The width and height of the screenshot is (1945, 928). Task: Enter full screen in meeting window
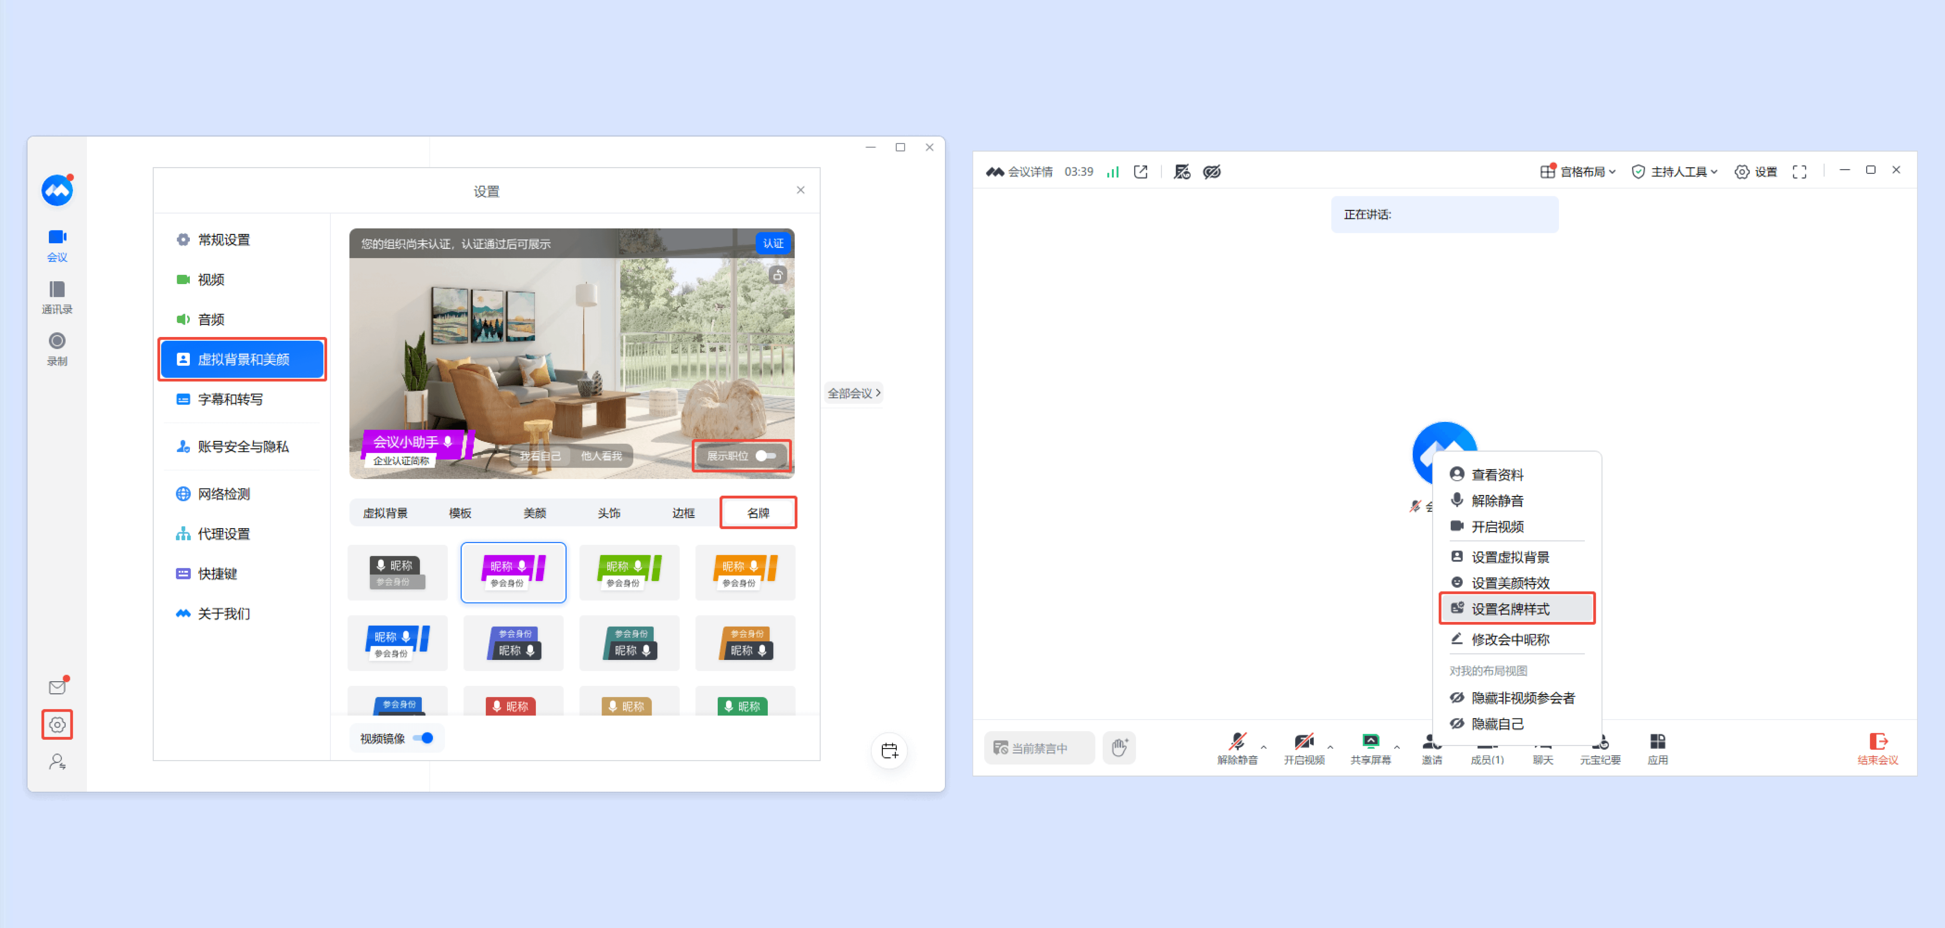(1799, 172)
